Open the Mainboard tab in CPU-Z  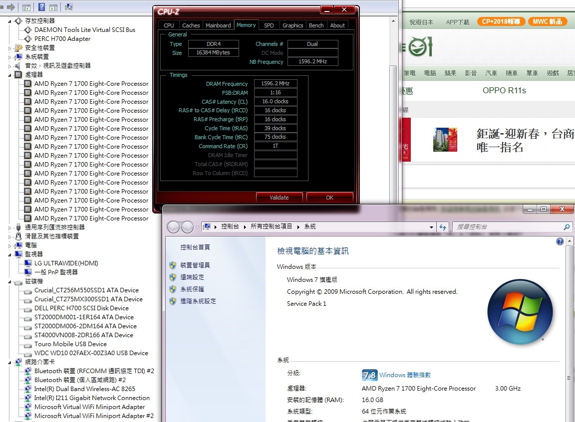pyautogui.click(x=218, y=25)
